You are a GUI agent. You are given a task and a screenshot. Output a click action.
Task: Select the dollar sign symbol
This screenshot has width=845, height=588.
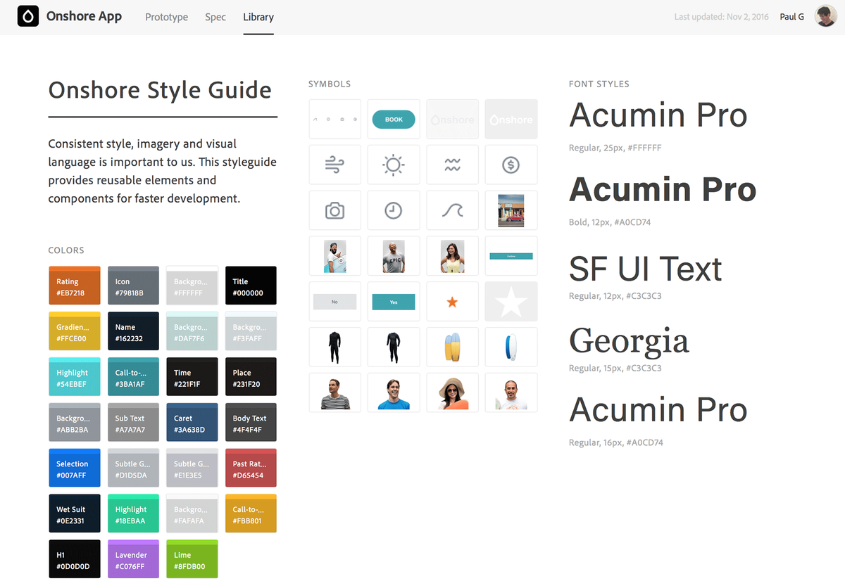click(x=511, y=165)
